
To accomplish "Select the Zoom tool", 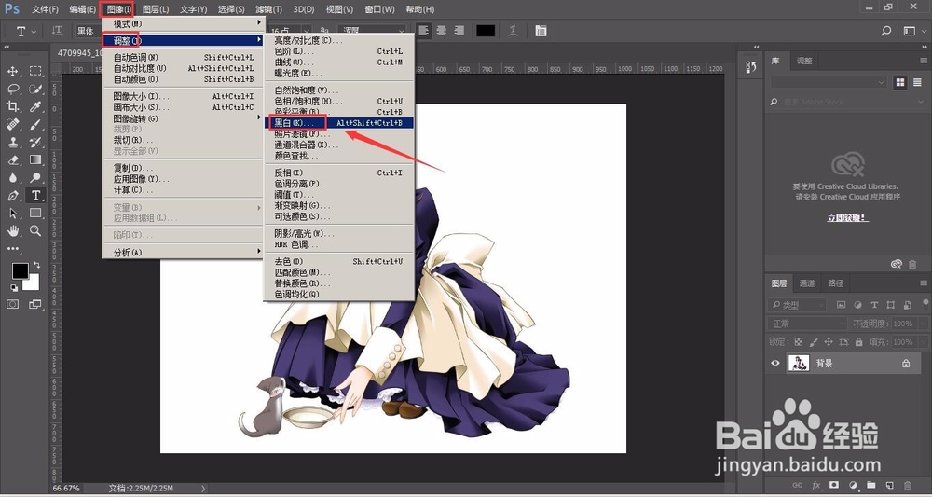I will click(35, 230).
